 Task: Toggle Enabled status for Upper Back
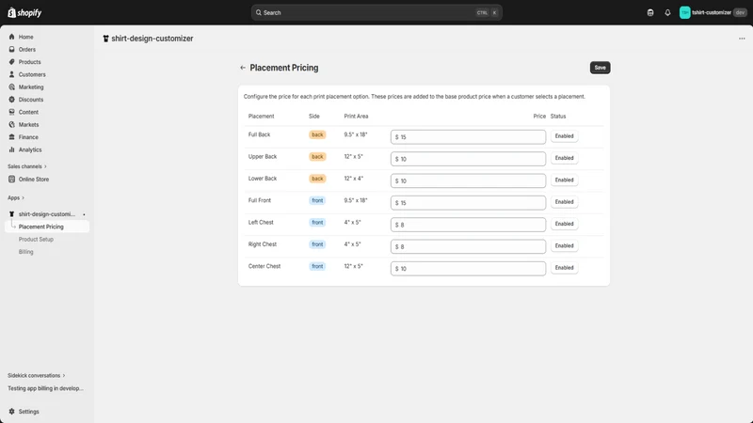point(564,158)
